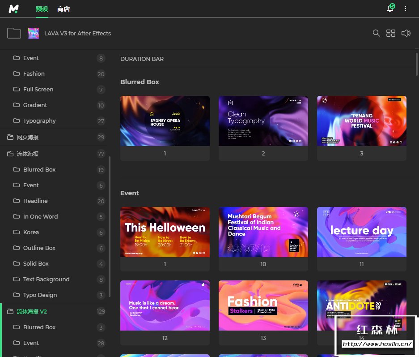Screen dimensions: 419x357
Task: Collapse the 流体海报 folder
Action: 28,154
